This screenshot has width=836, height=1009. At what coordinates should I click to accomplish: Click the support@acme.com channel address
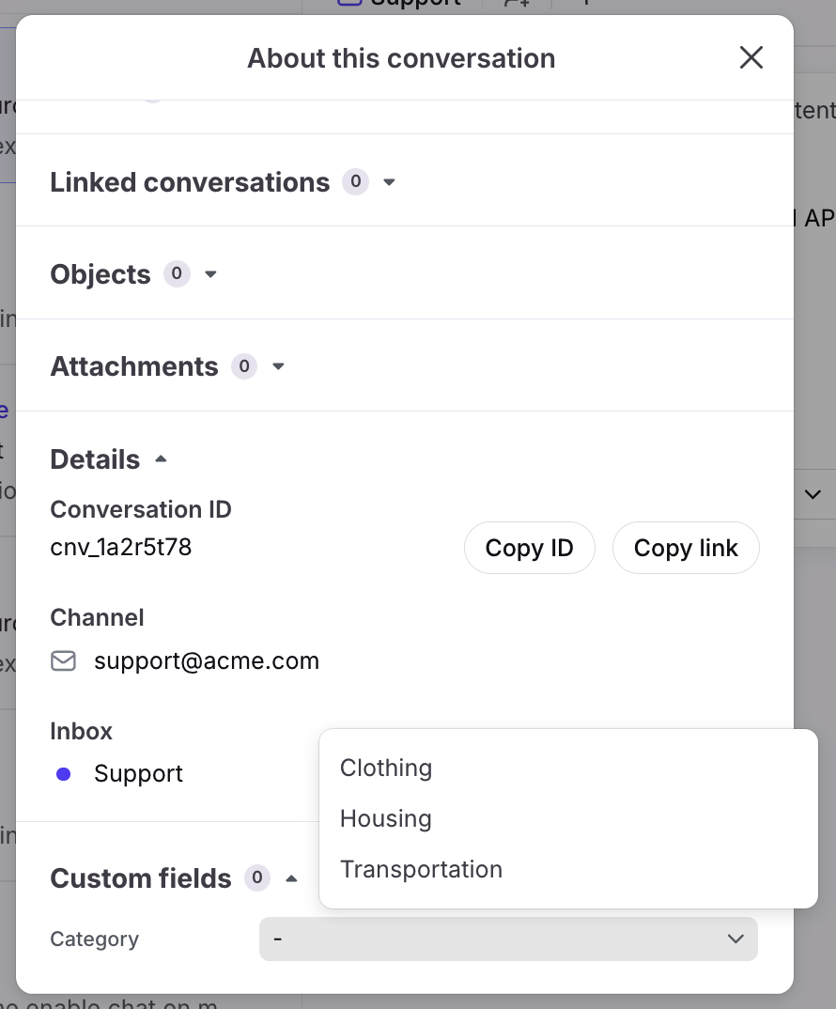tap(207, 661)
